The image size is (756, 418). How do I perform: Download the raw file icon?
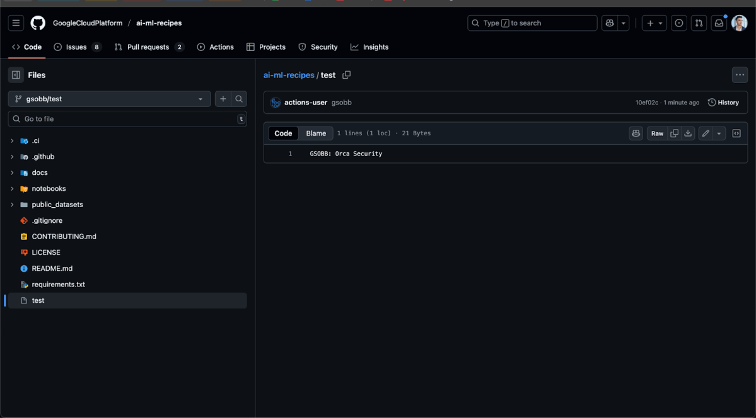click(688, 133)
